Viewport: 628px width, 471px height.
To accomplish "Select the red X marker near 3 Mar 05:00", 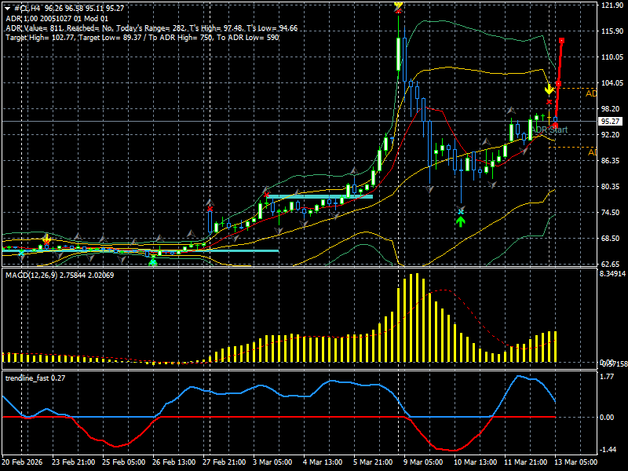I will 267,195.
